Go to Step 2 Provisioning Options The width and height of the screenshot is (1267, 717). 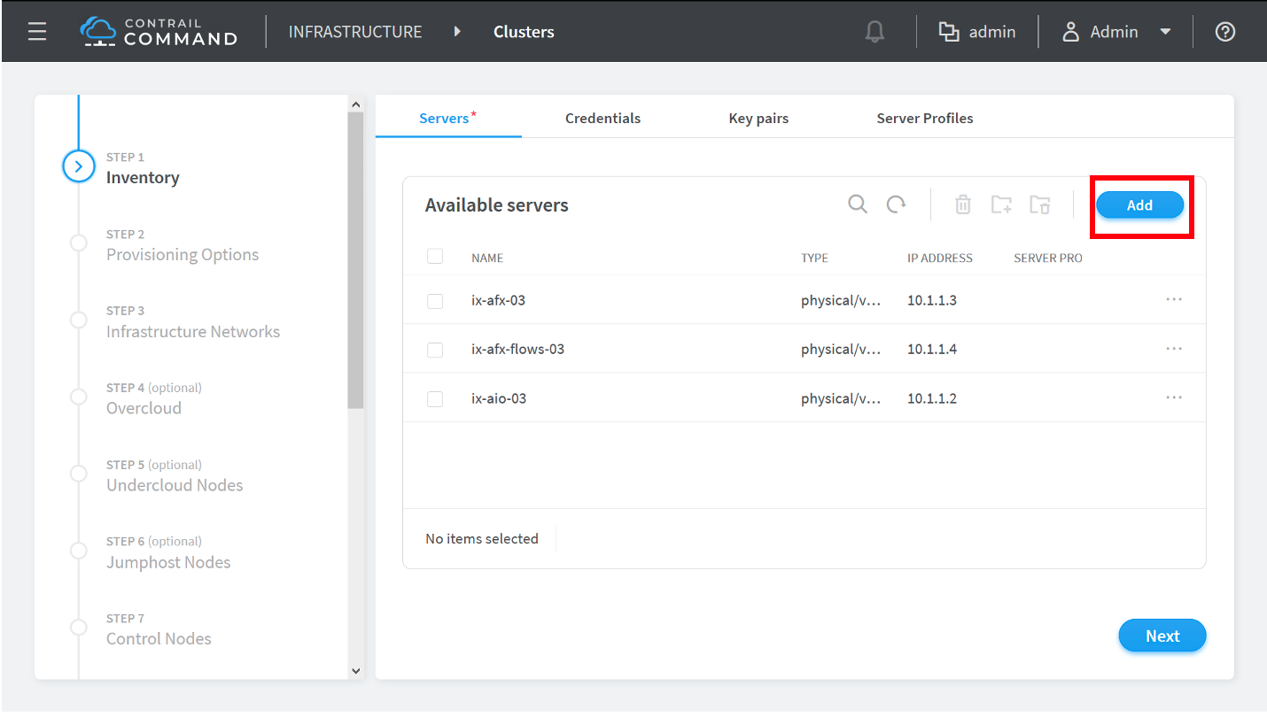[183, 246]
